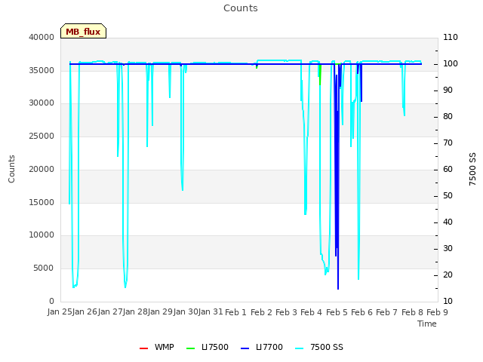Click the Feb 6 date tick
The image size is (483, 362).
[x=361, y=312]
